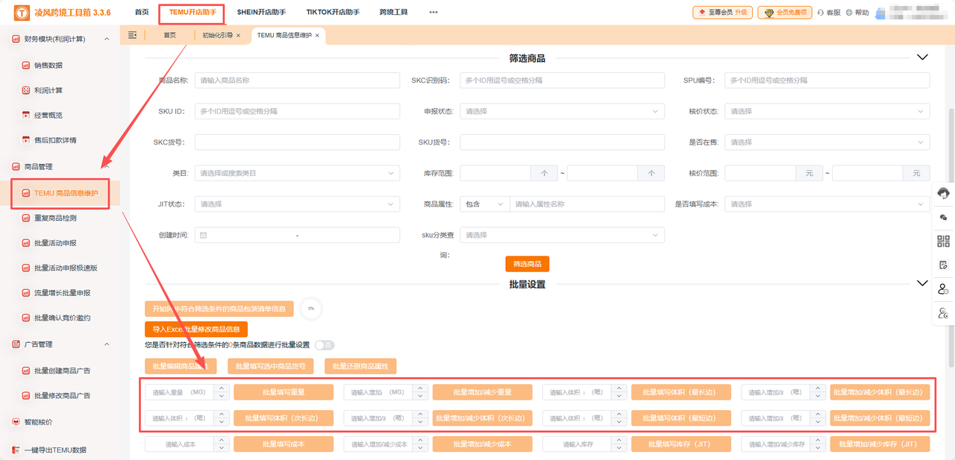This screenshot has height=460, width=955.
Task: Collapse 财务模块(利润计算) sidebar group
Action: point(107,39)
